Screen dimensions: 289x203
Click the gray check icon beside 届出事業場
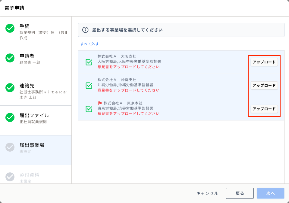(x=10, y=147)
